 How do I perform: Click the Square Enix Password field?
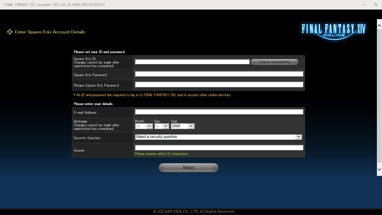pos(219,74)
